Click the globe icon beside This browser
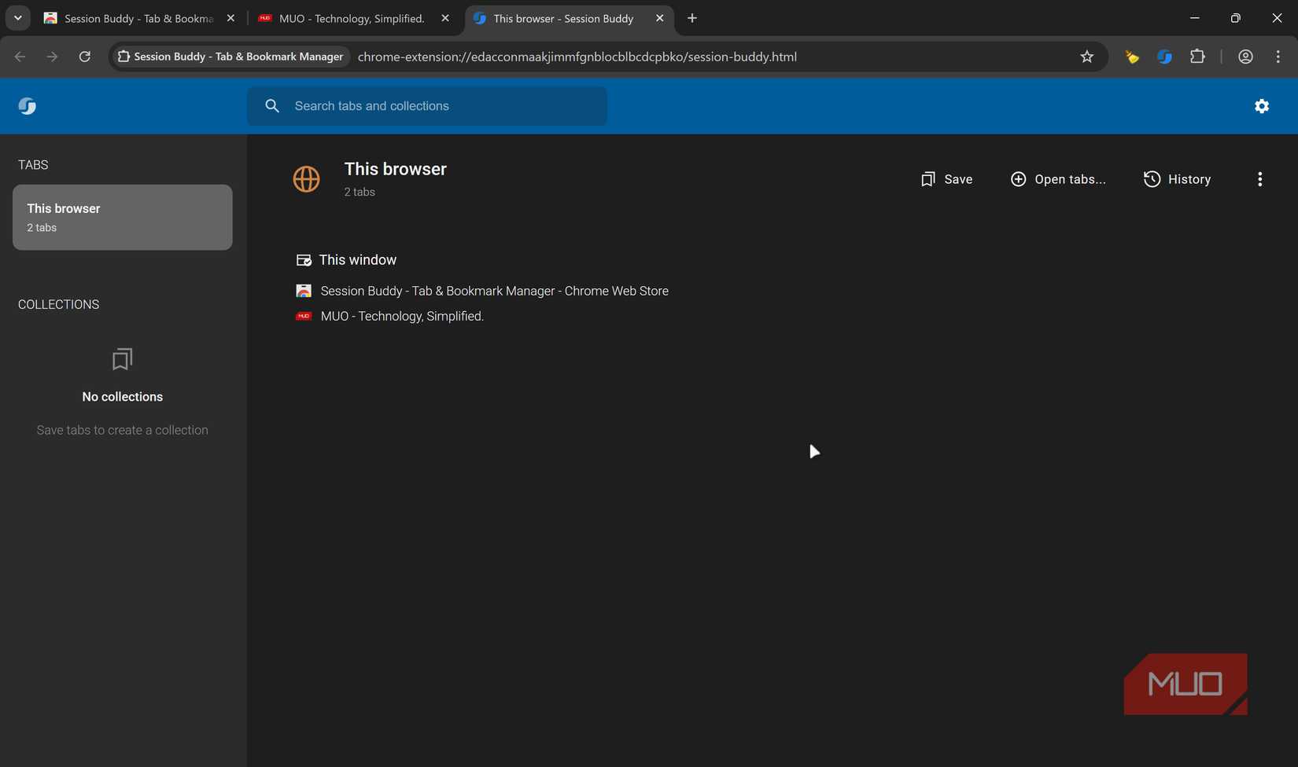 point(306,178)
